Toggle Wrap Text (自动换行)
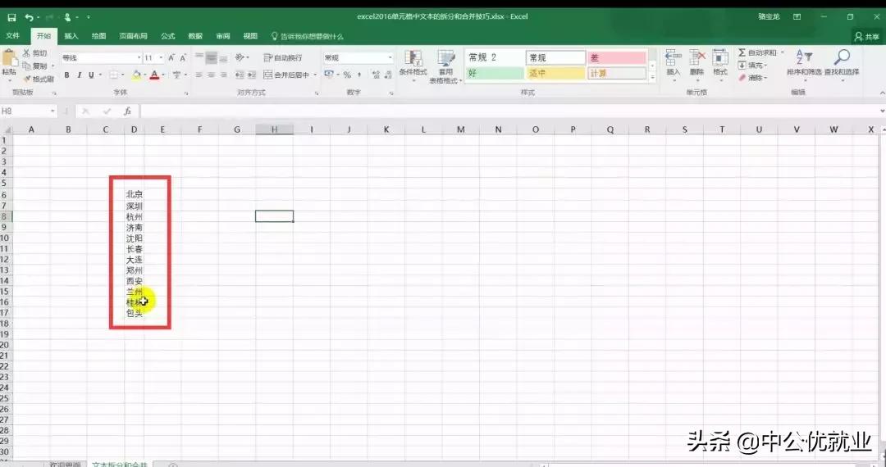 pos(282,58)
